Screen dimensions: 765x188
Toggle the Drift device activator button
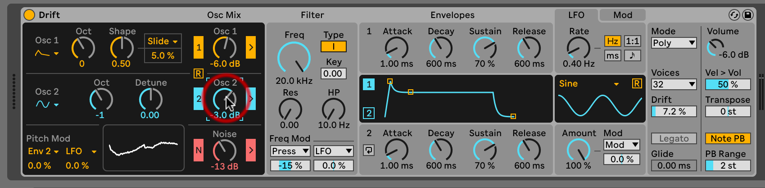pos(29,15)
